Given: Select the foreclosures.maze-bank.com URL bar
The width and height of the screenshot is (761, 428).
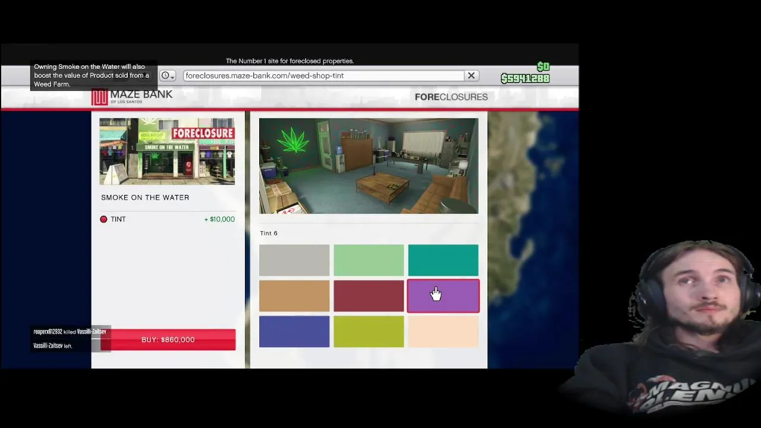Looking at the screenshot, I should click(x=323, y=75).
